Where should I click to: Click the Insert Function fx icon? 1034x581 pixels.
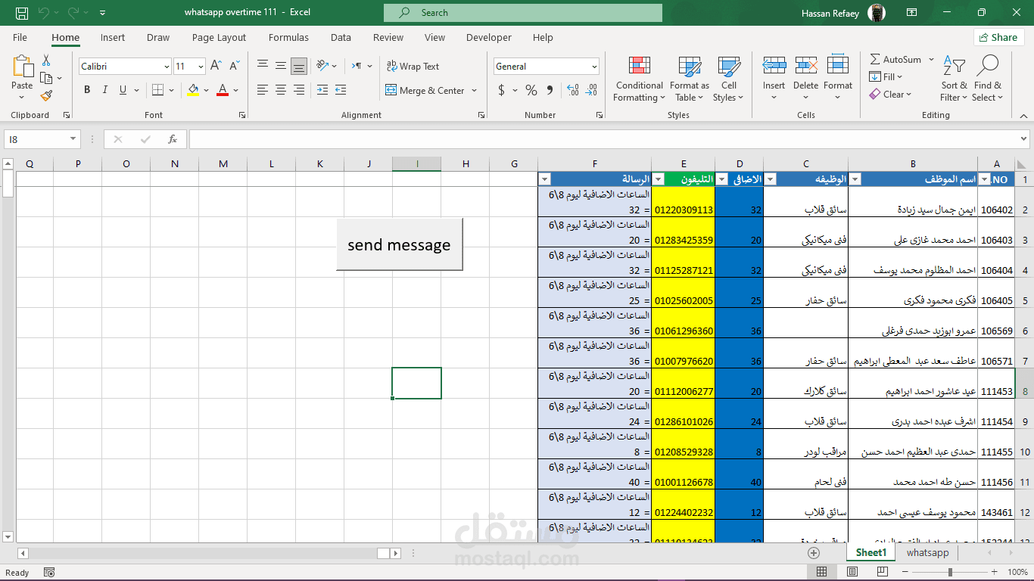[173, 139]
